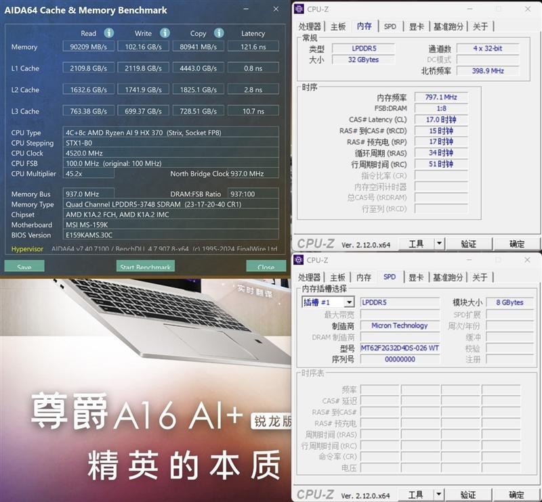Minimize the bottom CPU-Z window
The width and height of the screenshot is (542, 502).
coord(469,260)
